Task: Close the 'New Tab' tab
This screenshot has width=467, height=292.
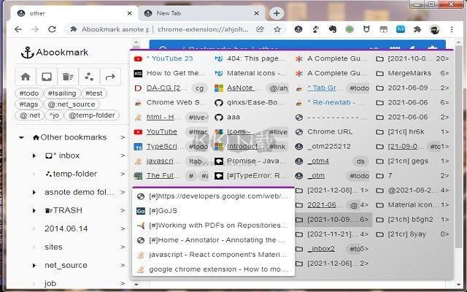Action: [x=256, y=13]
